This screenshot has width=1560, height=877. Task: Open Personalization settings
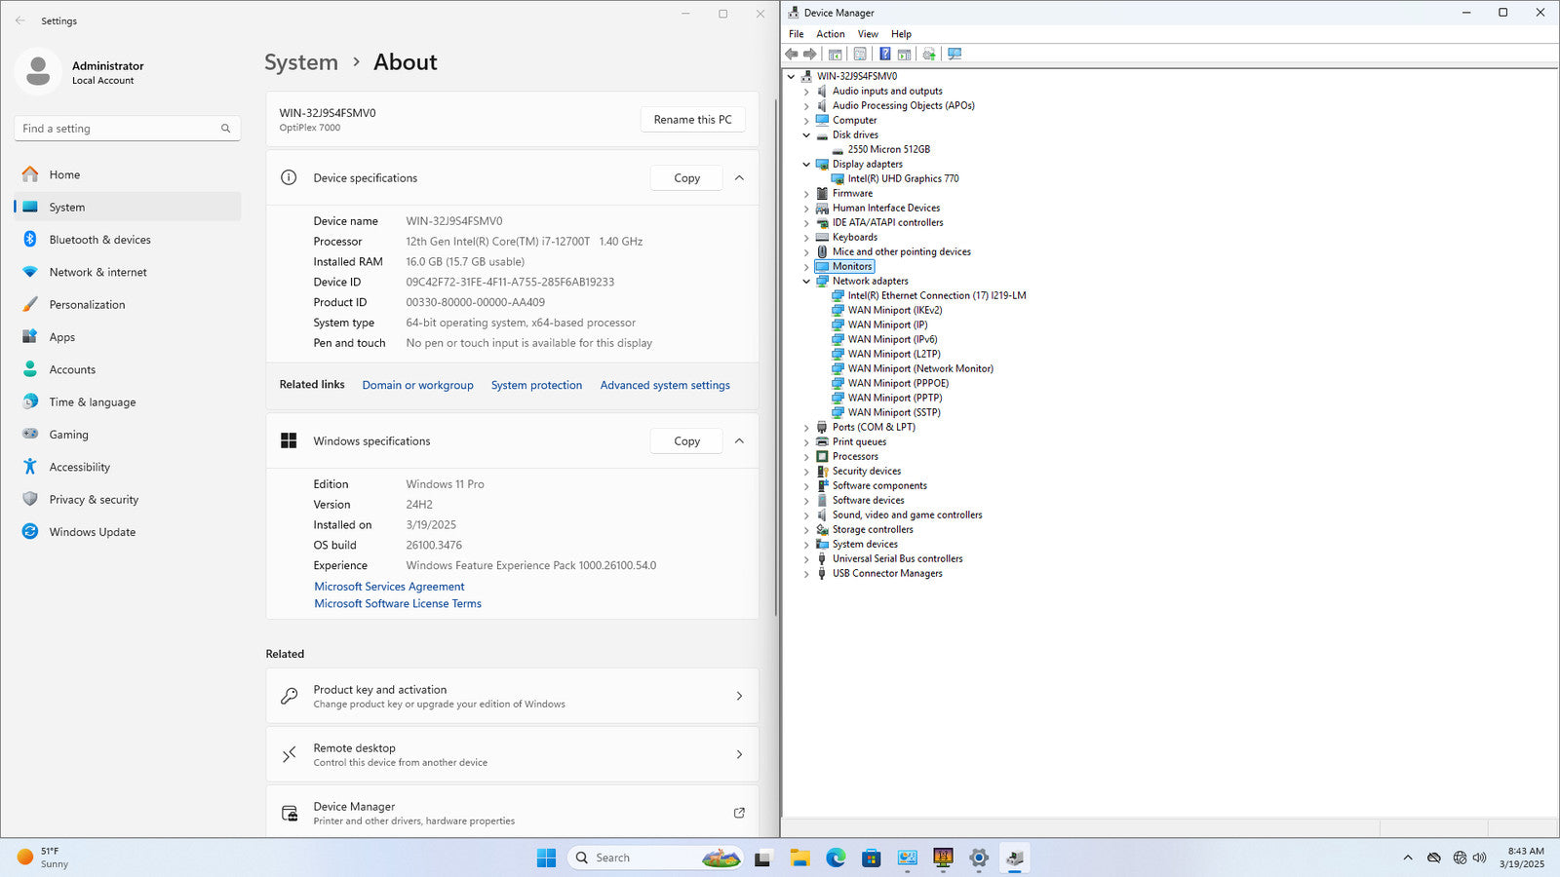point(128,304)
